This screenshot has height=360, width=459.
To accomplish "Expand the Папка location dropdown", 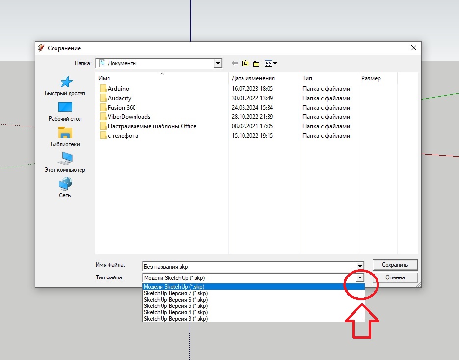I will point(218,63).
